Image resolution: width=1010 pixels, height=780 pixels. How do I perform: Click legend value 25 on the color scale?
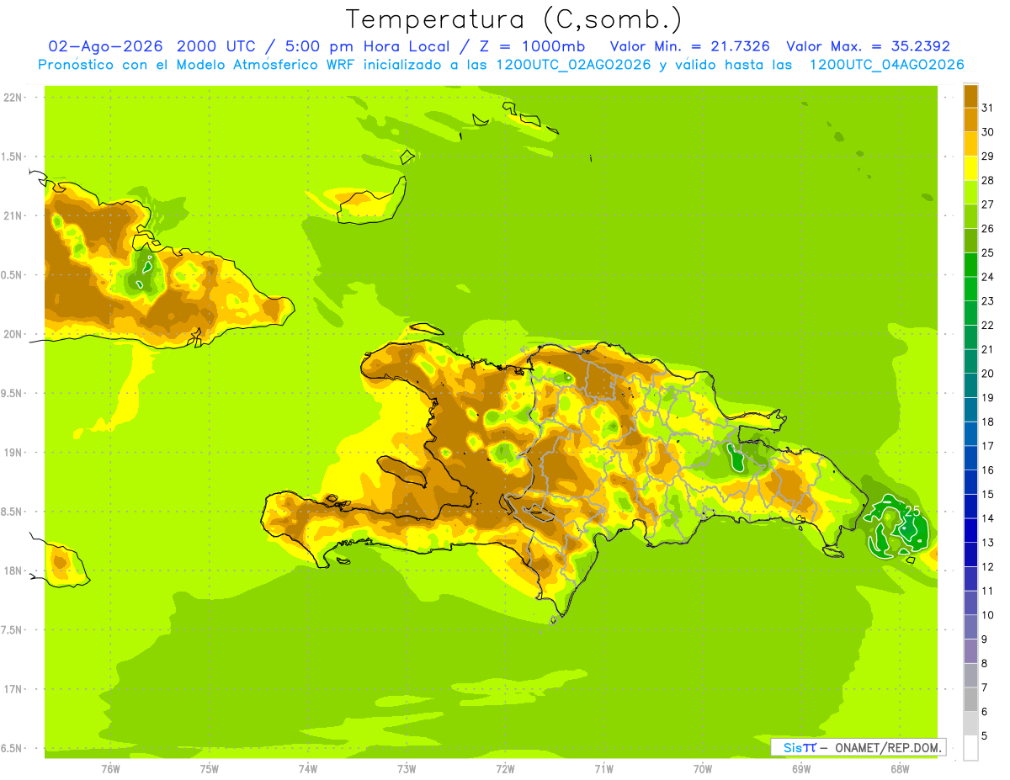point(987,252)
